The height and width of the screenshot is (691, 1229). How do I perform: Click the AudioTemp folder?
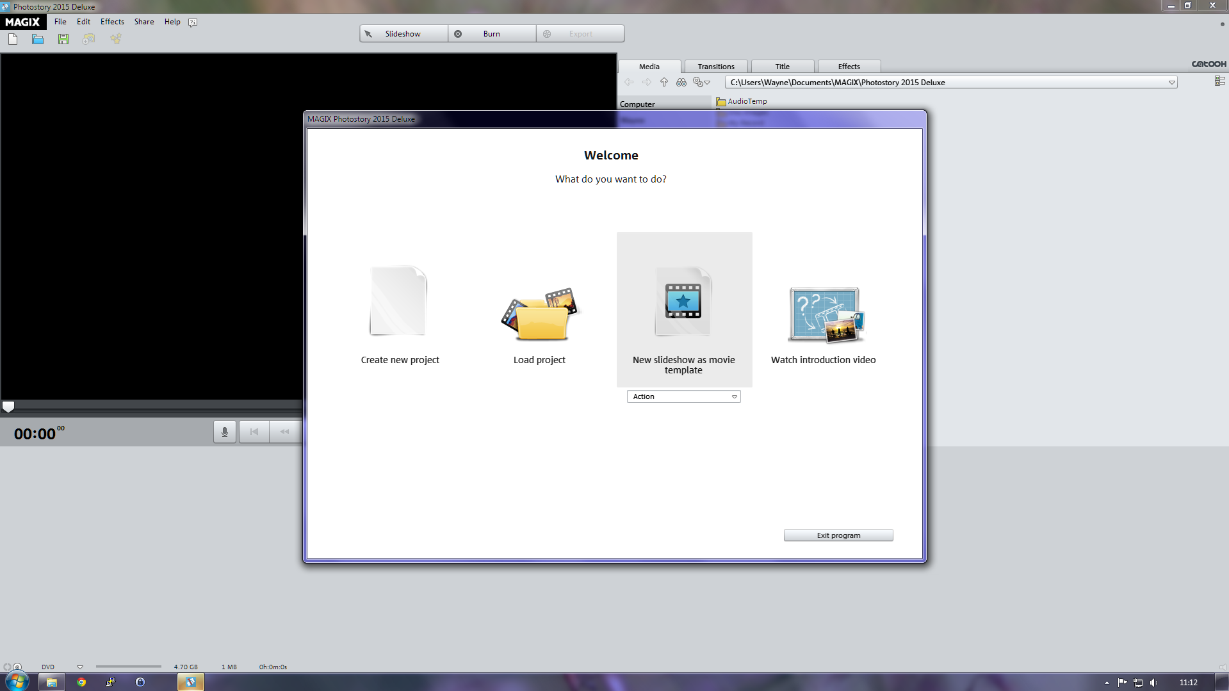(x=742, y=101)
